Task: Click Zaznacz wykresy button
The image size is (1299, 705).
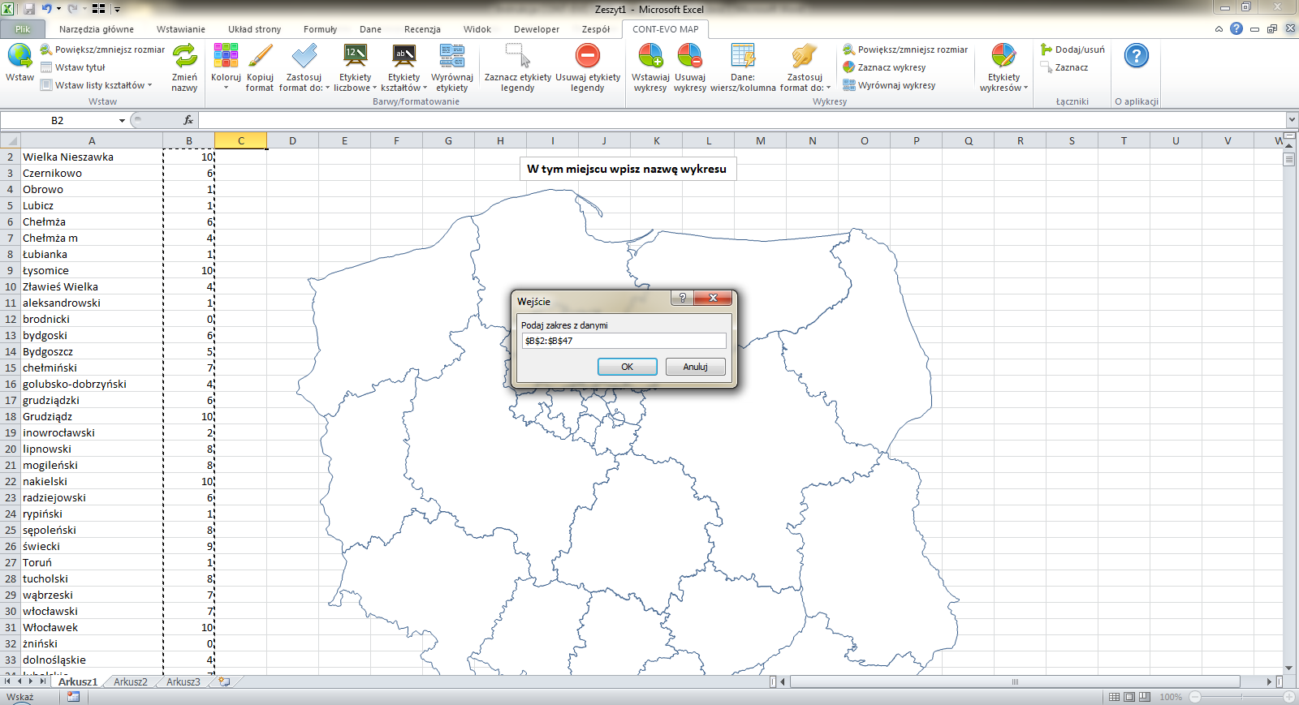Action: 884,67
